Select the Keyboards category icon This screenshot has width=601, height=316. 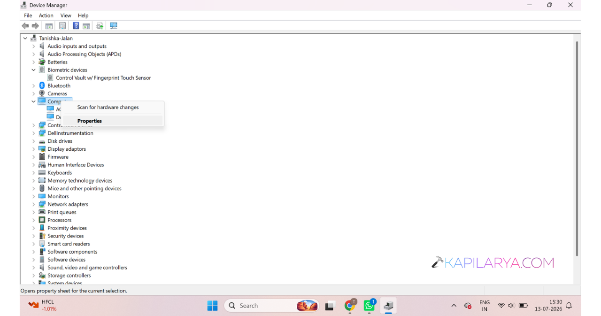tap(42, 172)
